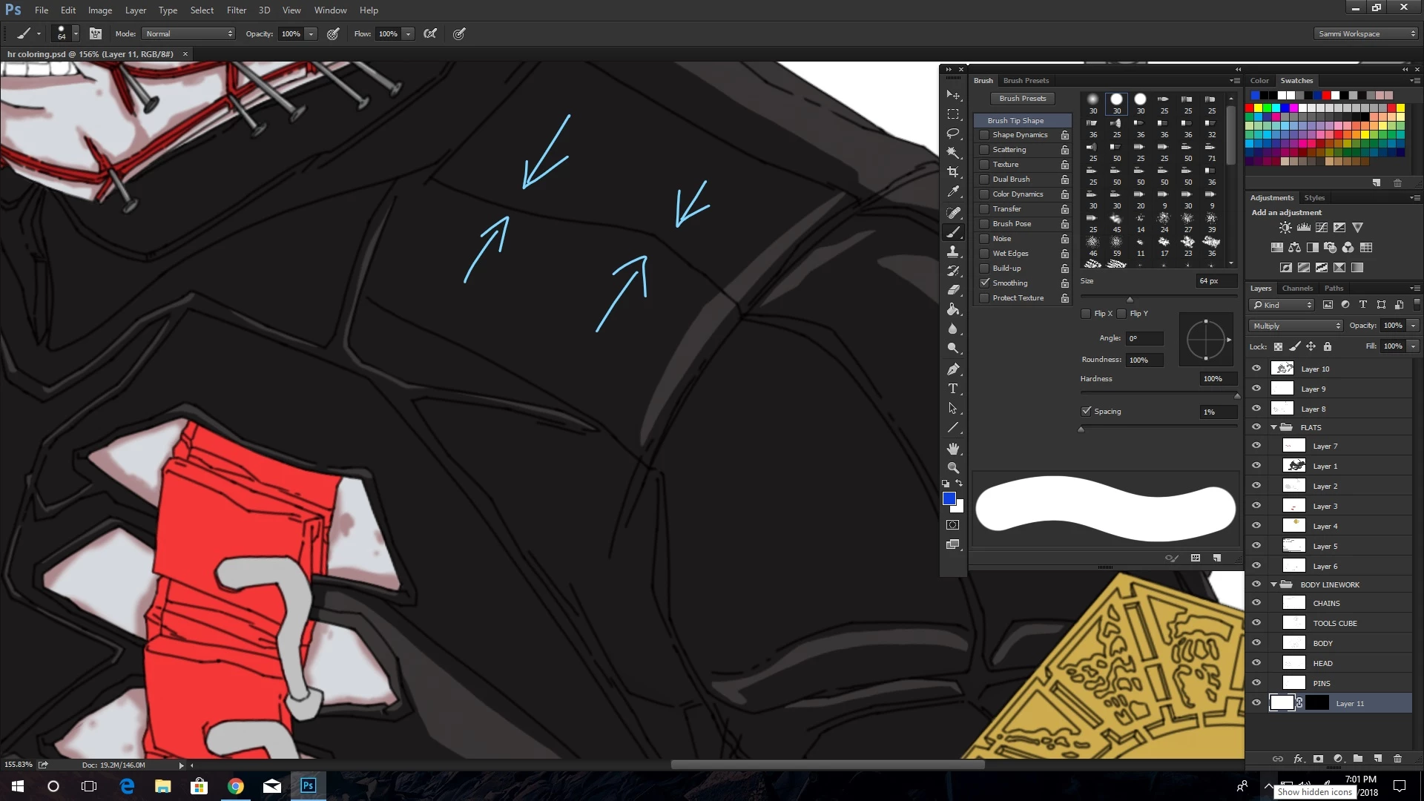The height and width of the screenshot is (801, 1424).
Task: Collapse the FLATS layer group
Action: 1274,427
